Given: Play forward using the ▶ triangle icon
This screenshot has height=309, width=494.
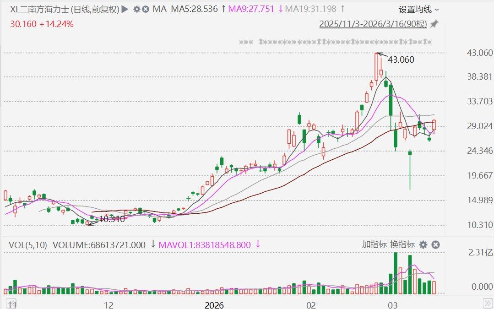Looking at the screenshot, I should [124, 9].
